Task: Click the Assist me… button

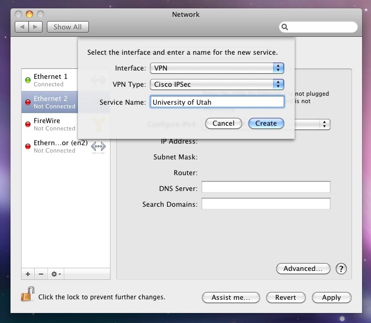Action: [x=231, y=297]
